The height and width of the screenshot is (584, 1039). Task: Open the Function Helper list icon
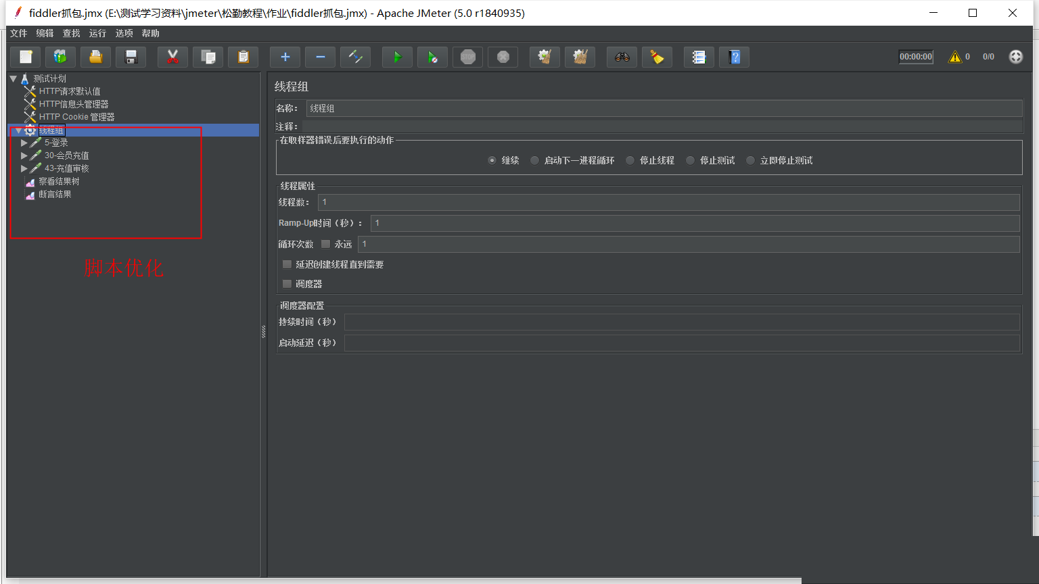[x=699, y=57]
